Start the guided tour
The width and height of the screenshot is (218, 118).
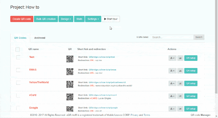(x=111, y=19)
